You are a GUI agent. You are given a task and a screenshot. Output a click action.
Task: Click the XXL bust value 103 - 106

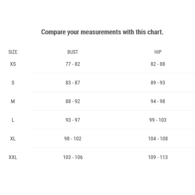(73, 157)
